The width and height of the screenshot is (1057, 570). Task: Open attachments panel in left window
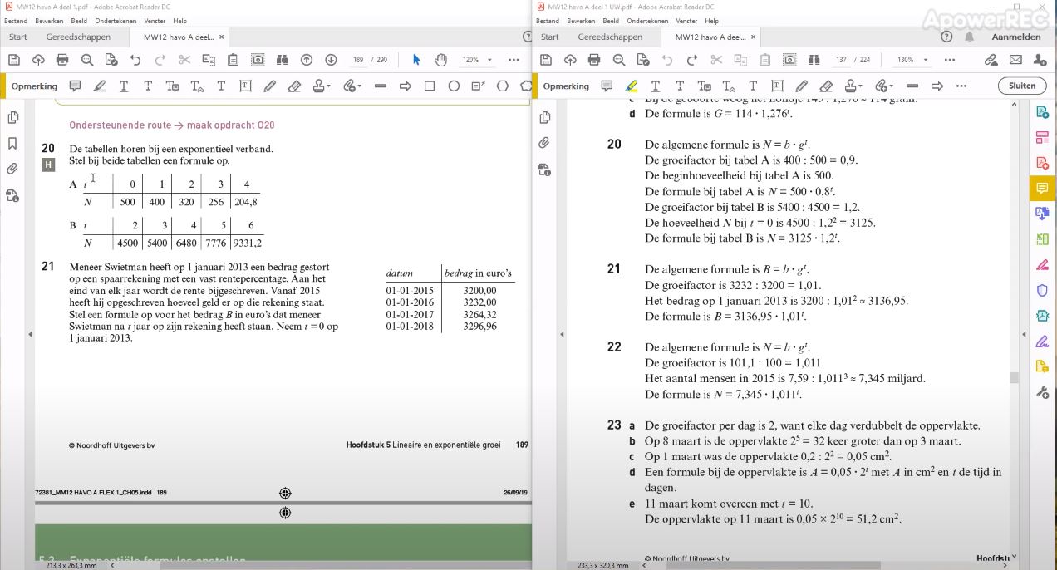click(12, 169)
